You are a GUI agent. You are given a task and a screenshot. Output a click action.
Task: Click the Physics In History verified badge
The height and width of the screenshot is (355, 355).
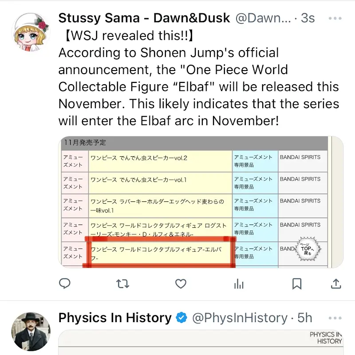(181, 317)
